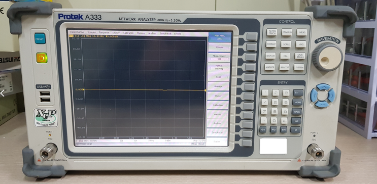
Task: Tap the Enter key on the entry pad
Action: (298, 93)
